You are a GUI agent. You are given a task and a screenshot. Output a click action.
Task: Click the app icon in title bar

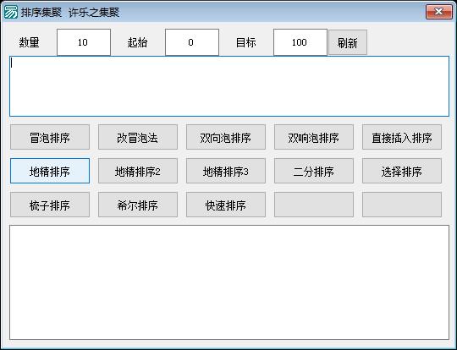coord(10,12)
